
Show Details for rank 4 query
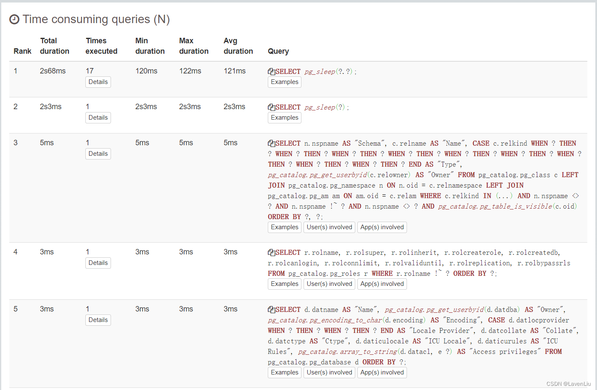98,263
